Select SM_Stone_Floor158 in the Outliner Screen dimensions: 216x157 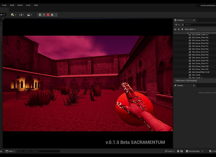[x=195, y=37]
